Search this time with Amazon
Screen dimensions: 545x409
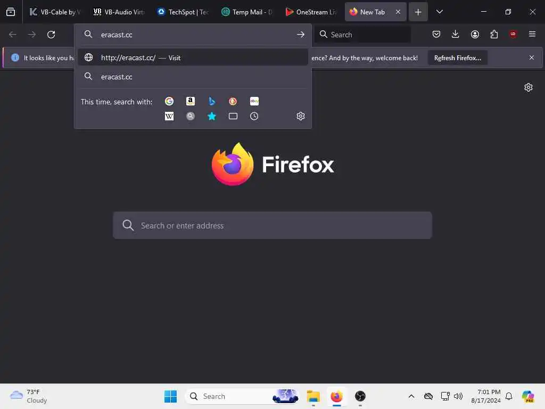[x=191, y=101]
